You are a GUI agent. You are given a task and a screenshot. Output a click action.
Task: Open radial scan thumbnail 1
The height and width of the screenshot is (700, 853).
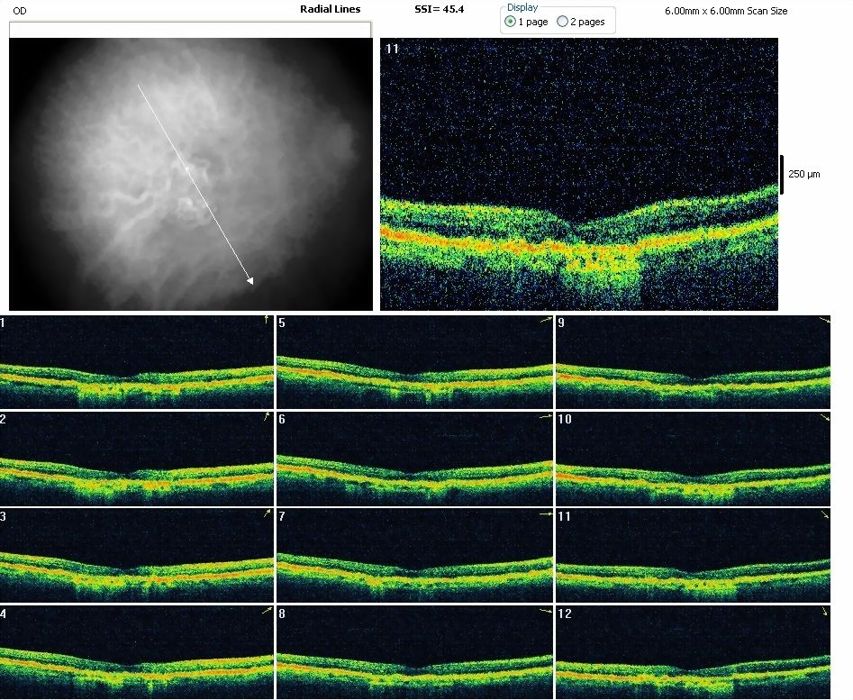(136, 362)
